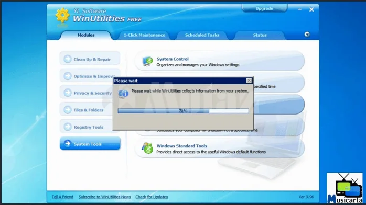This screenshot has height=205, width=366.
Task: Click the info icon in Please wait dialog
Action: 123,94
